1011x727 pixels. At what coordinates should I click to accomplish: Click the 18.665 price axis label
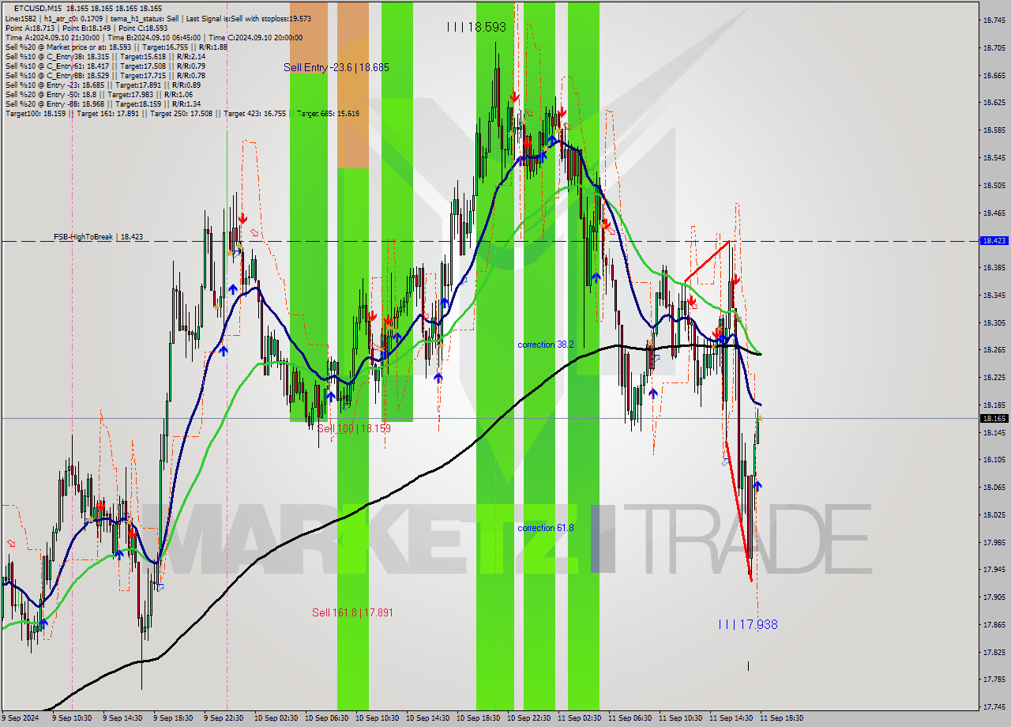click(x=994, y=75)
